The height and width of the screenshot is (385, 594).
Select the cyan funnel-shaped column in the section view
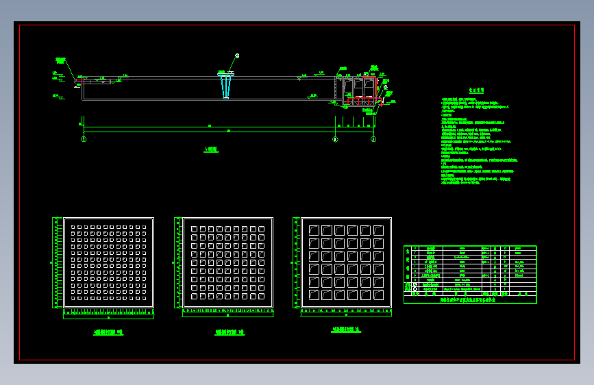pyautogui.click(x=226, y=85)
